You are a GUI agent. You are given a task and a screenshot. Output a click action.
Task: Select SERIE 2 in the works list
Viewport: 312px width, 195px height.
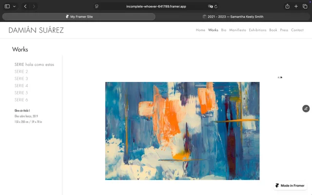coord(21,72)
